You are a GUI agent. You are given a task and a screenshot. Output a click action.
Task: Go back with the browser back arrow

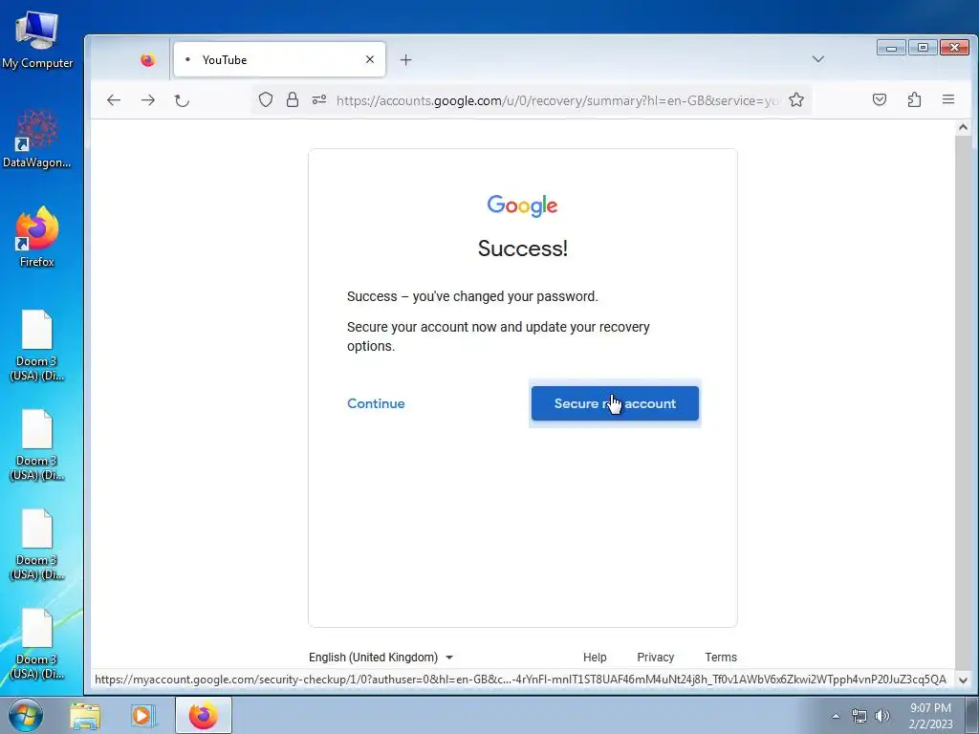click(x=113, y=99)
